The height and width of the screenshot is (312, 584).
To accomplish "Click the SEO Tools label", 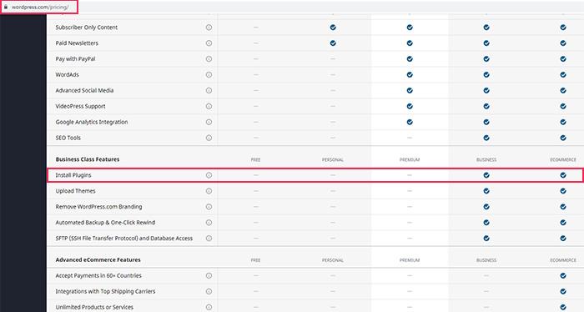I will 68,138.
